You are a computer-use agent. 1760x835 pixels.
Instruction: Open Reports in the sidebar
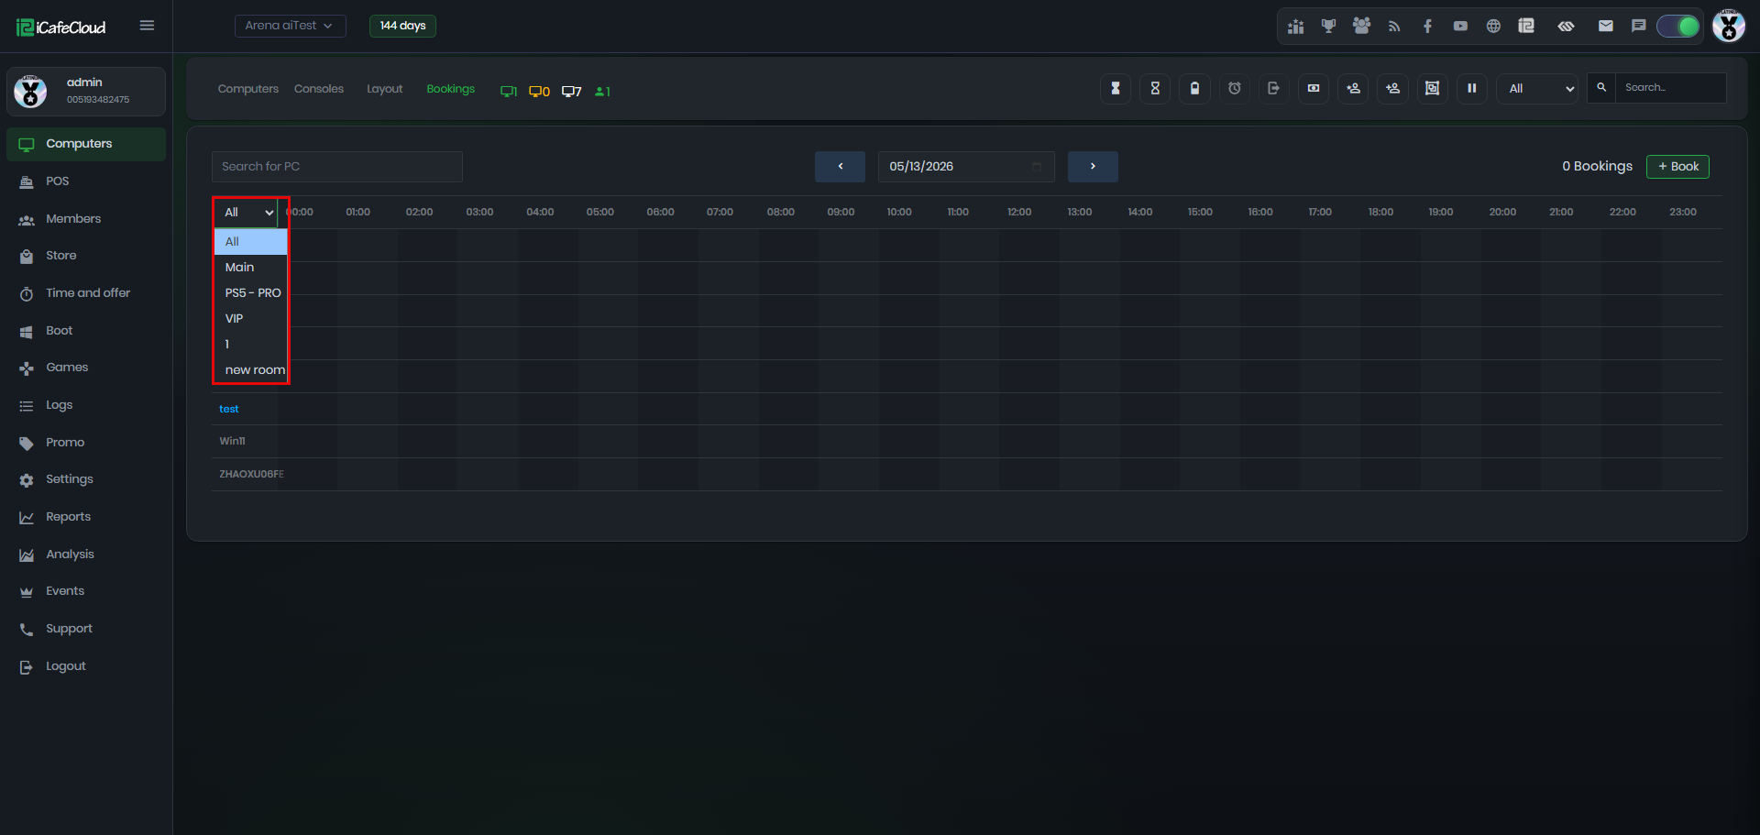click(86, 517)
